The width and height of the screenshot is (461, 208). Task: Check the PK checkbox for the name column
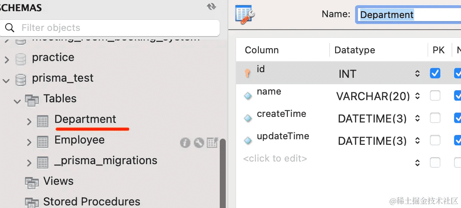435,96
